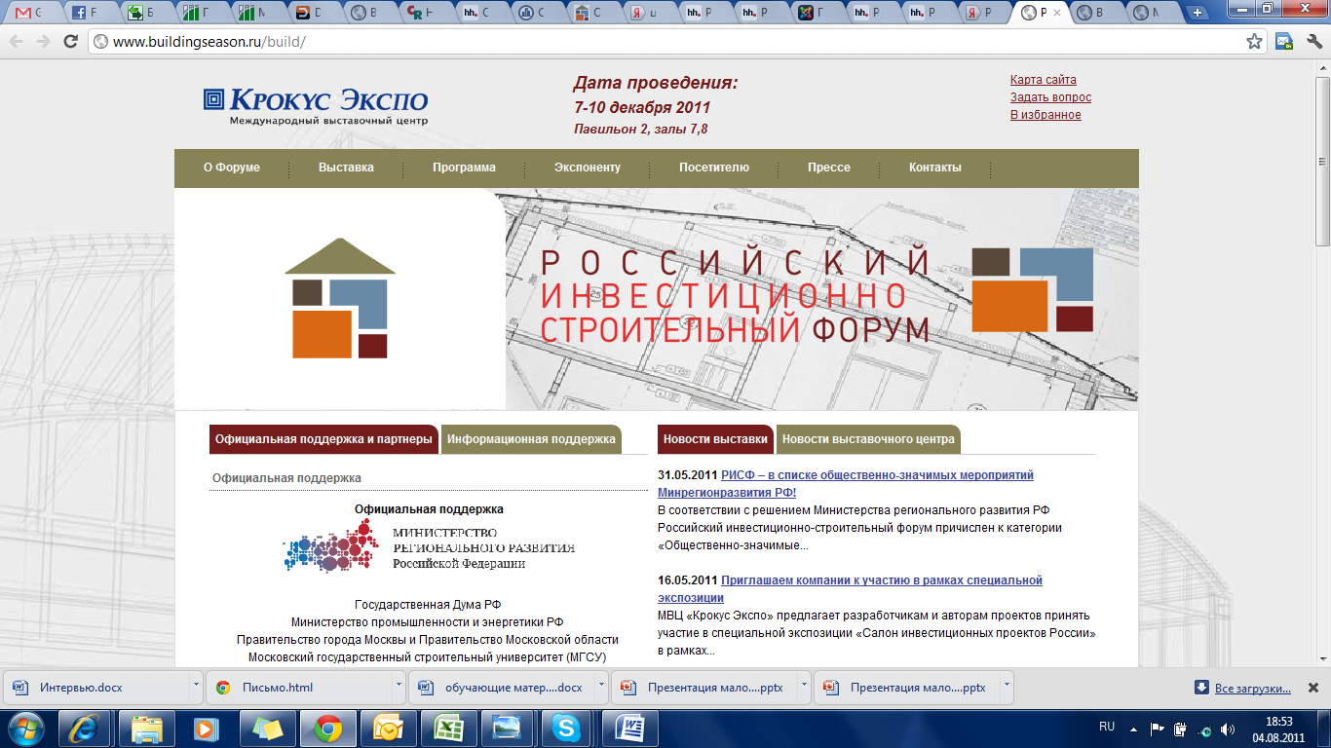Launch Internet Explorer from taskbar
Screen dimensions: 1331x748
(x=86, y=729)
